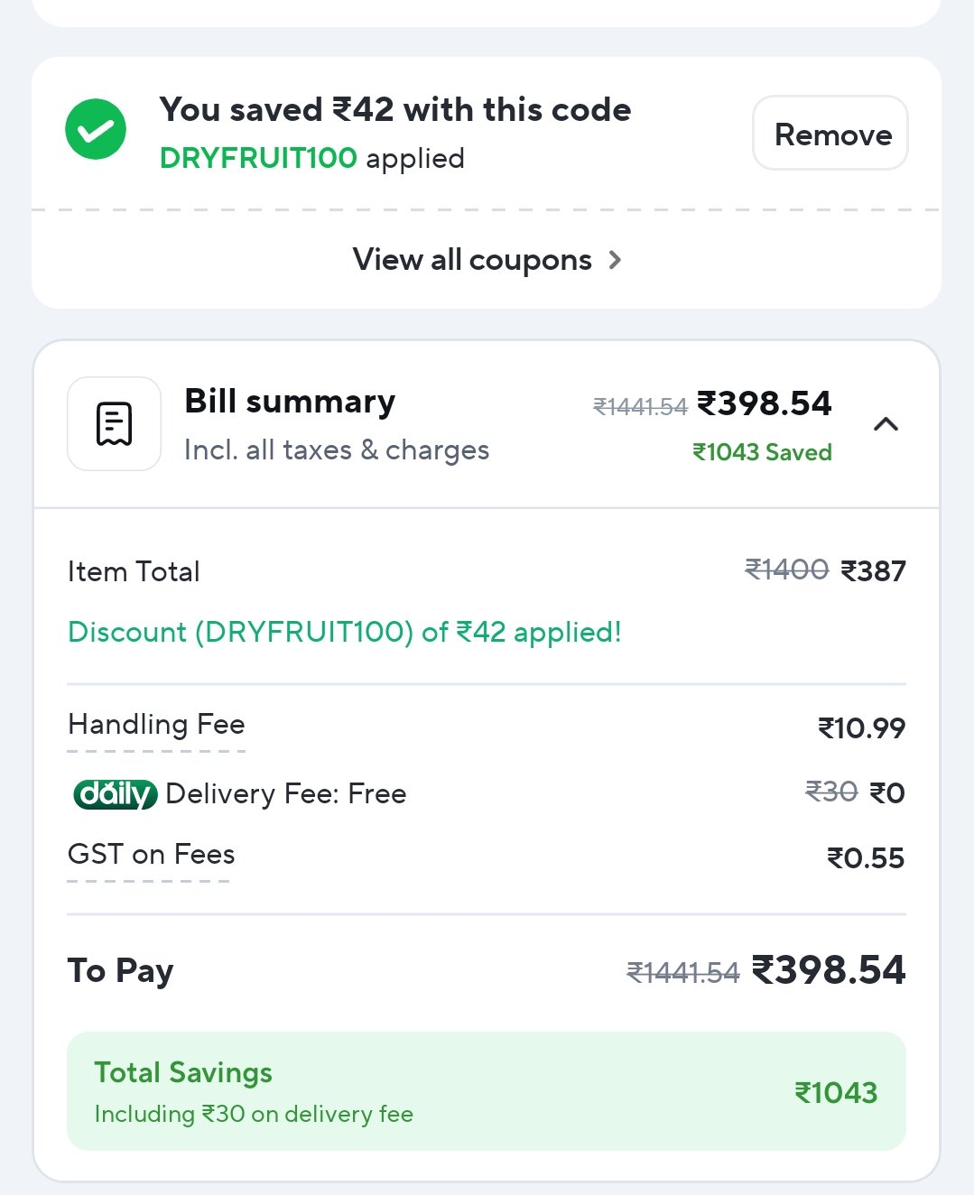The height and width of the screenshot is (1195, 974).
Task: Click the GST ₹0.55 amount
Action: [x=866, y=858]
